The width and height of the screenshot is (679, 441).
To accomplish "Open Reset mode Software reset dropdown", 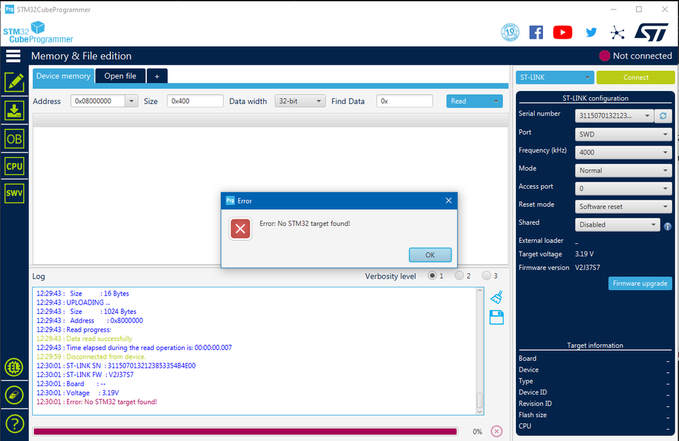I will pyautogui.click(x=623, y=207).
